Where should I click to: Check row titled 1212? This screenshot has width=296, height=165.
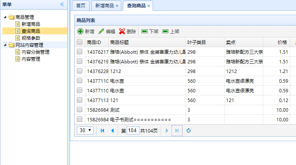(x=80, y=71)
